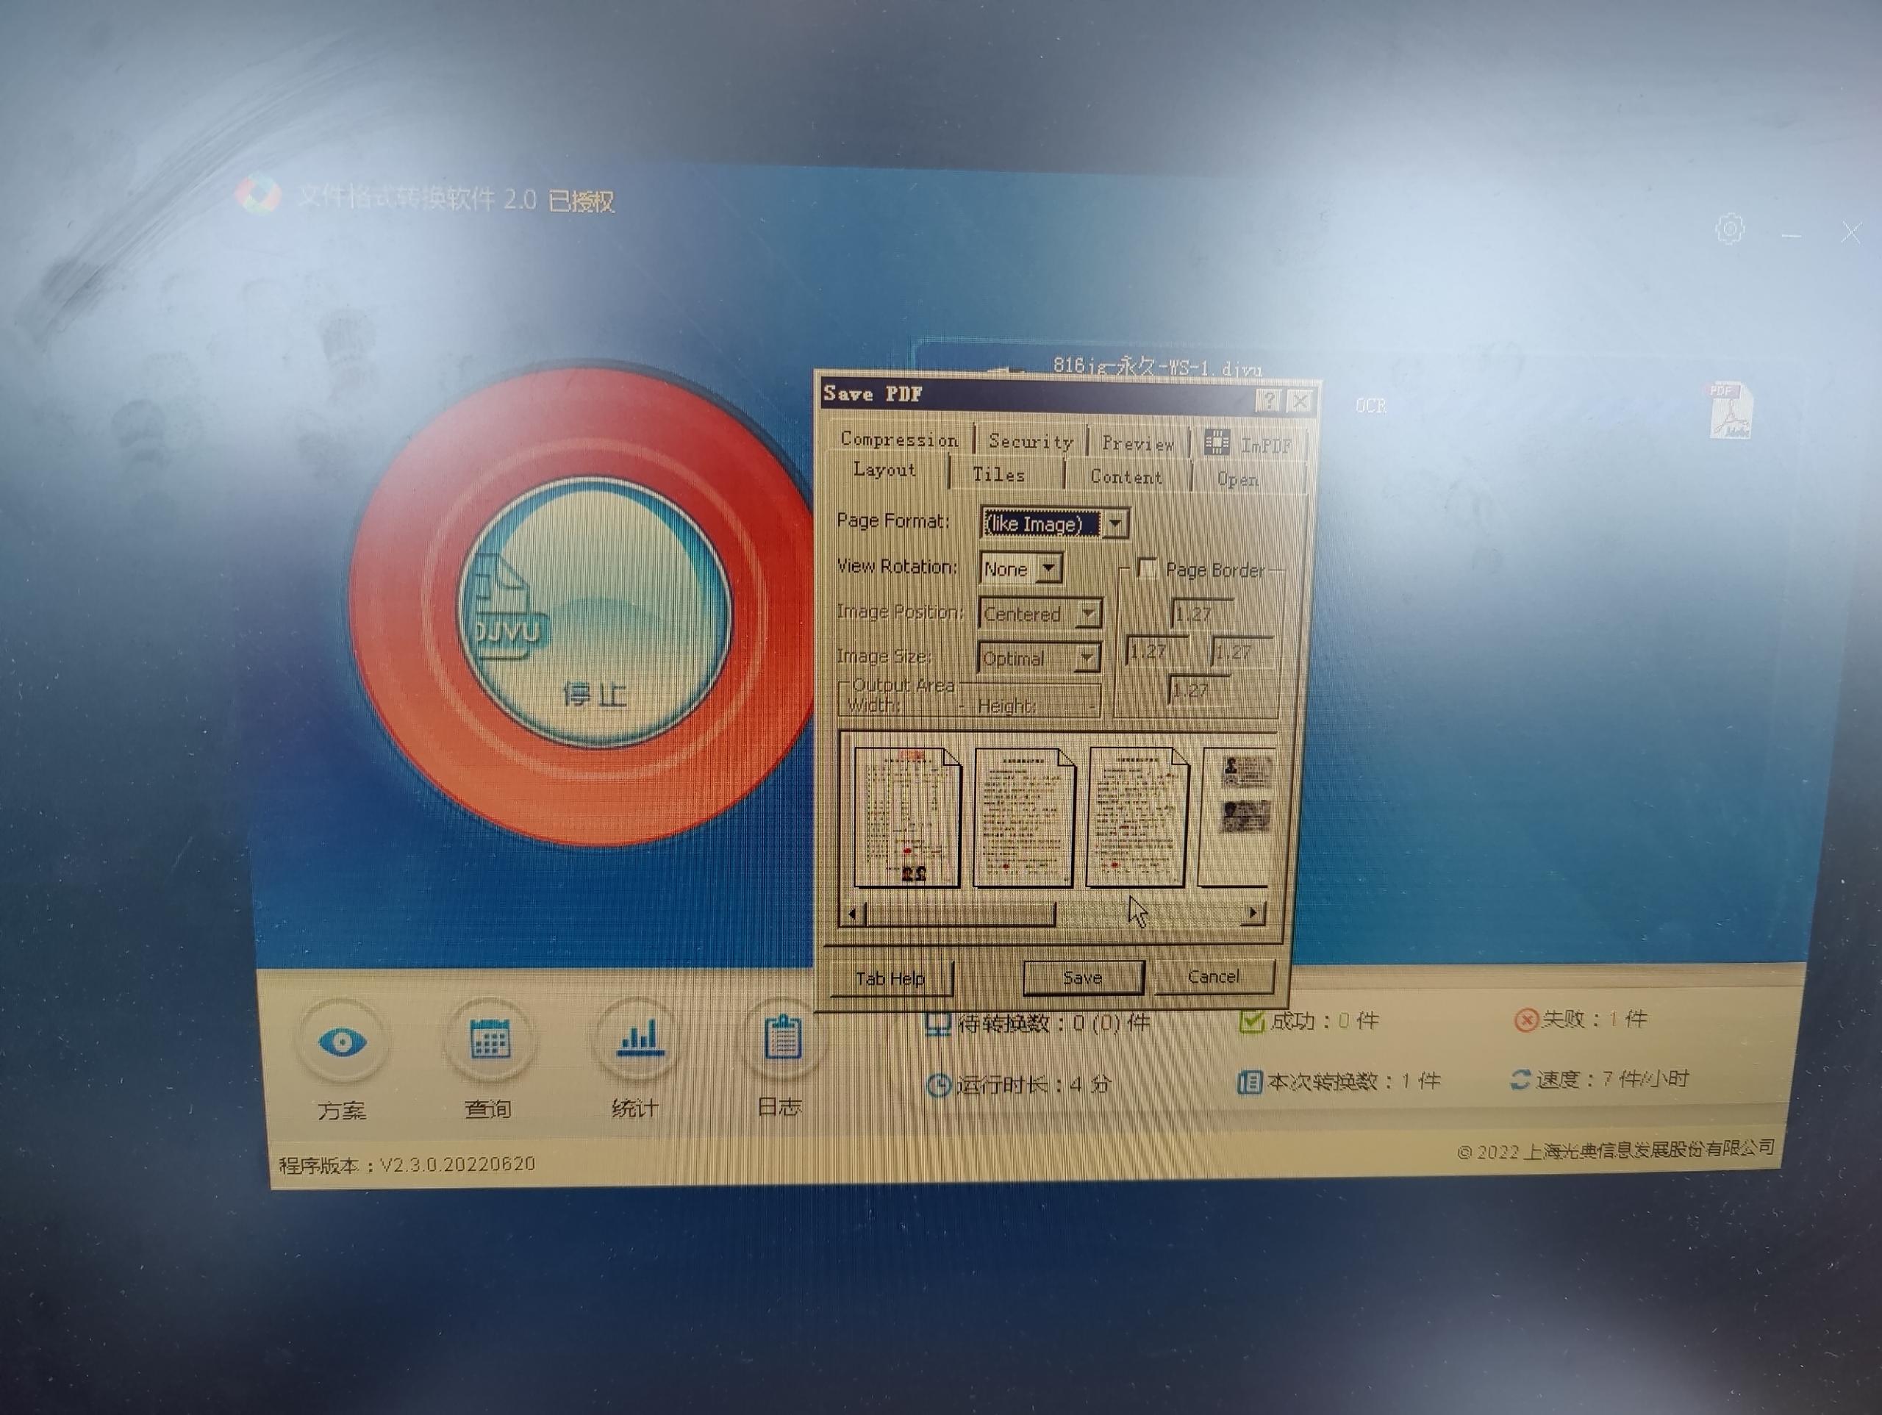The width and height of the screenshot is (1882, 1415).
Task: Switch to the Security tab
Action: (1031, 442)
